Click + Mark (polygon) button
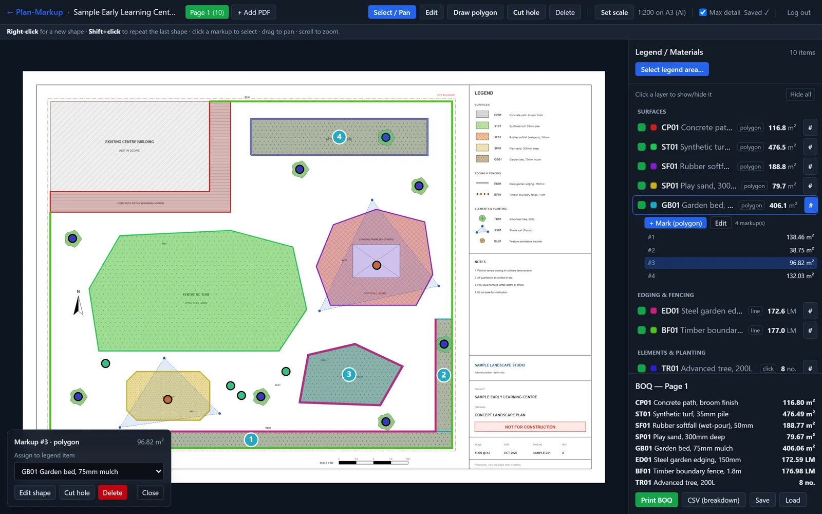Image resolution: width=822 pixels, height=514 pixels. click(x=676, y=223)
